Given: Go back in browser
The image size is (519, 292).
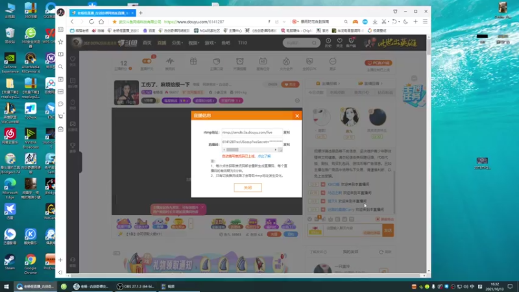Looking at the screenshot, I should (73, 21).
